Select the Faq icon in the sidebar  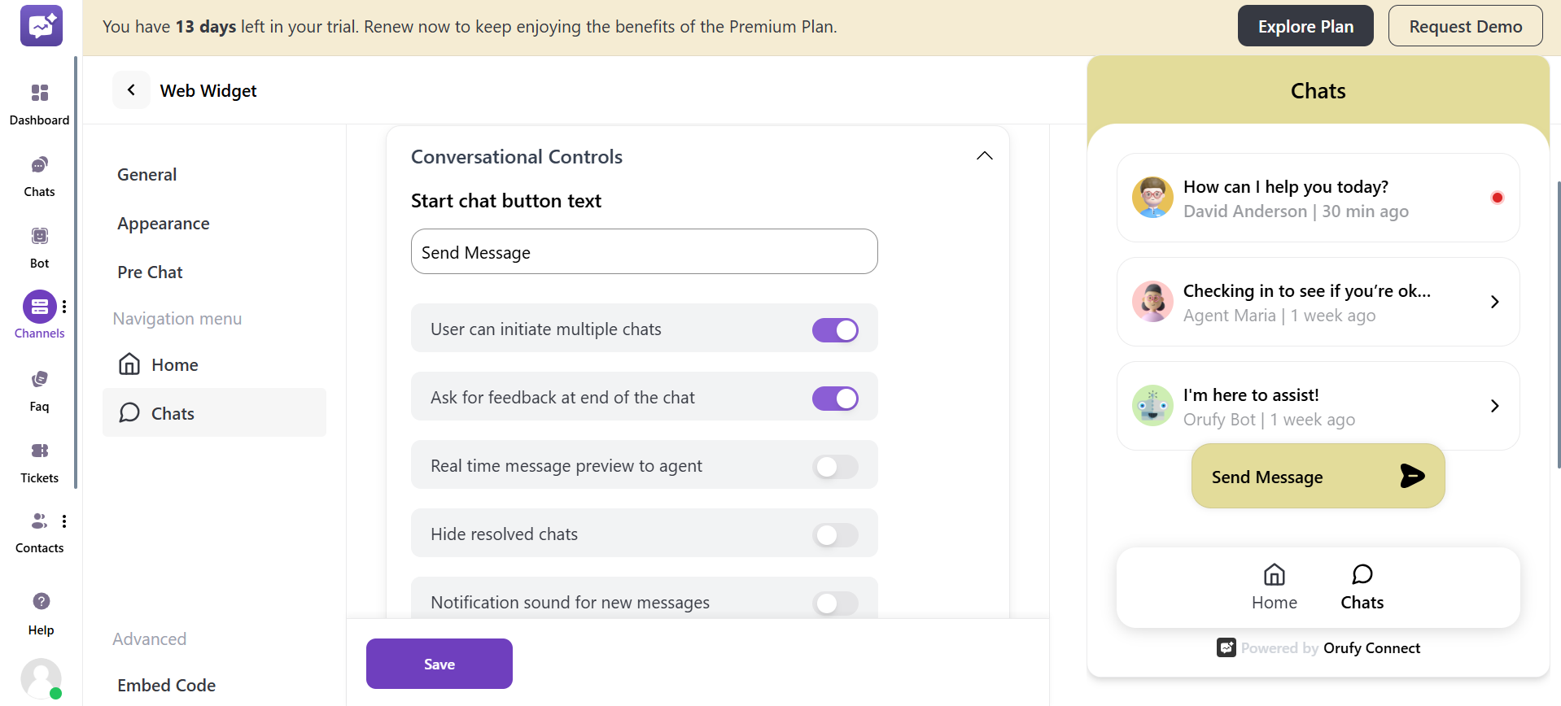click(x=39, y=388)
